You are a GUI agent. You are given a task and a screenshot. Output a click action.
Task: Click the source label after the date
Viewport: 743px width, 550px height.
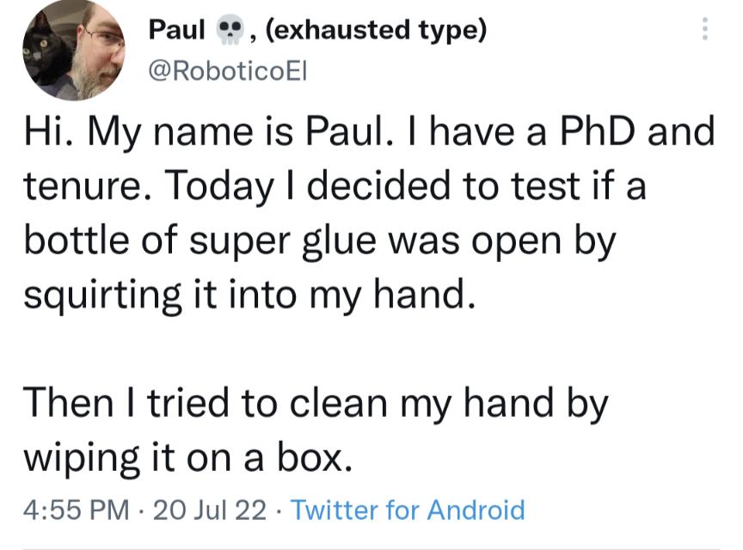(x=408, y=510)
